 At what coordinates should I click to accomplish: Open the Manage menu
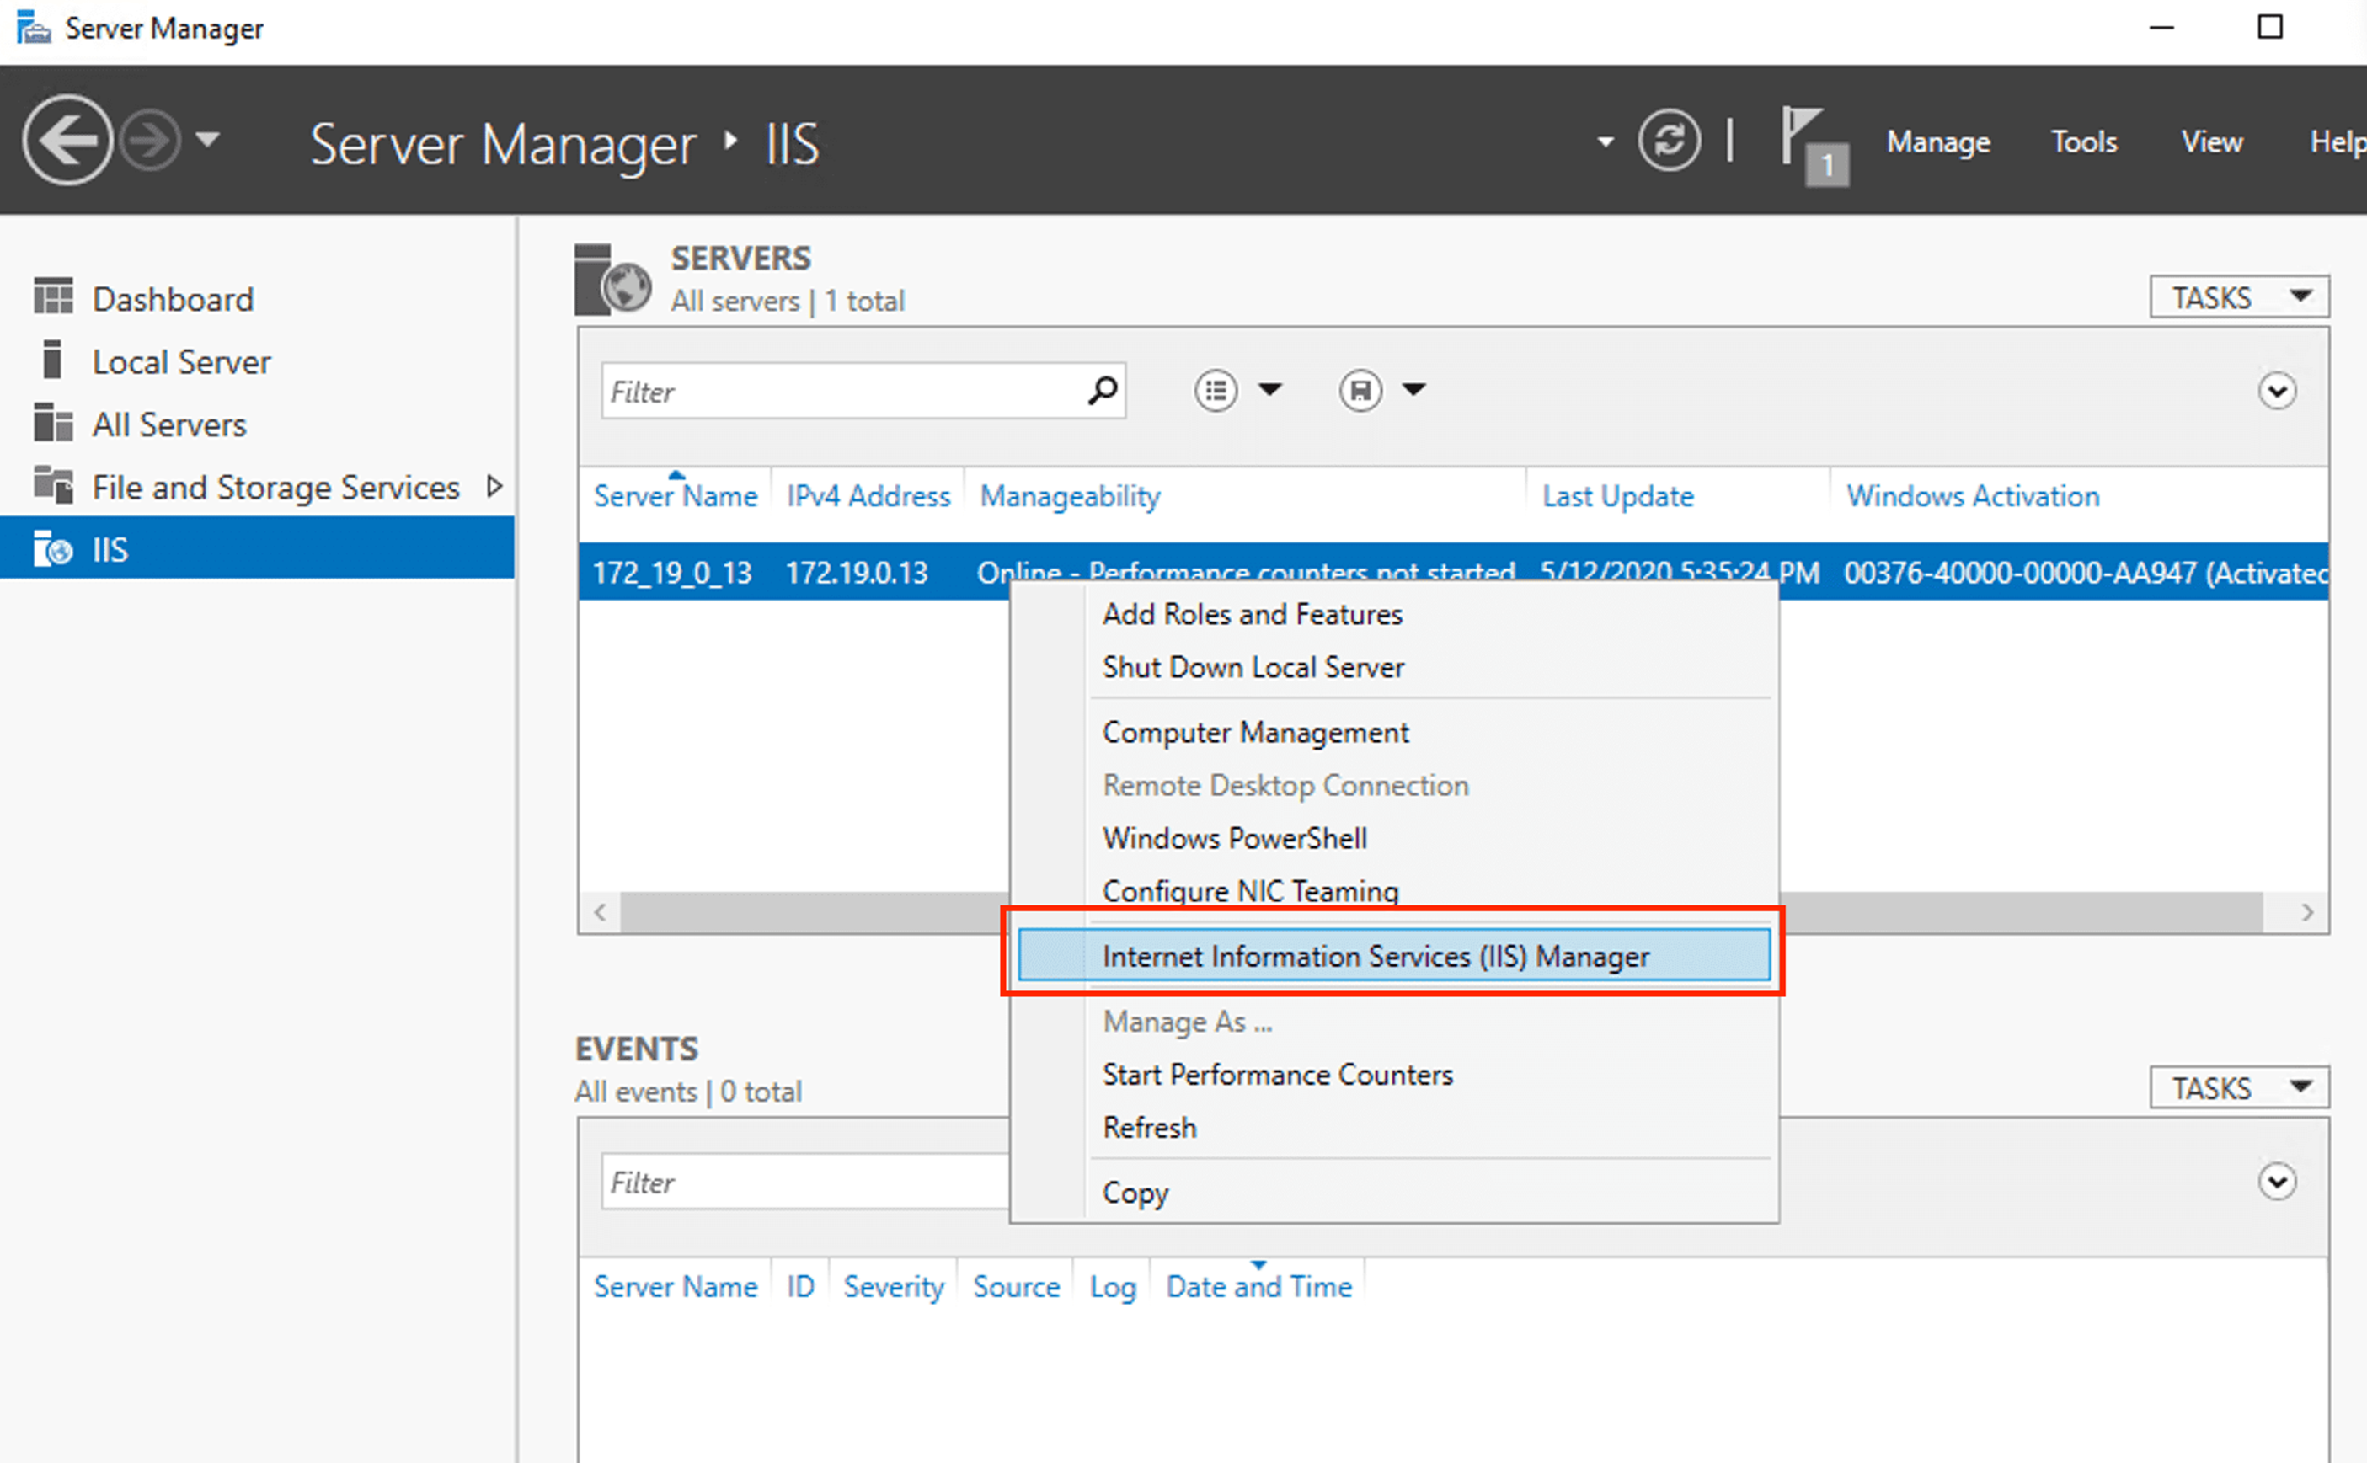[1938, 142]
